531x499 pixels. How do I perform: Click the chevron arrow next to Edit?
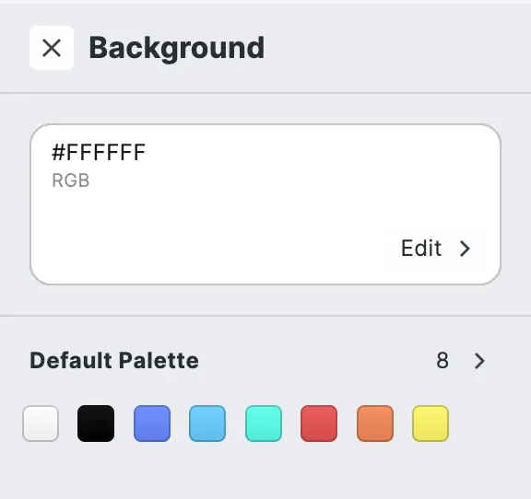[x=465, y=249]
